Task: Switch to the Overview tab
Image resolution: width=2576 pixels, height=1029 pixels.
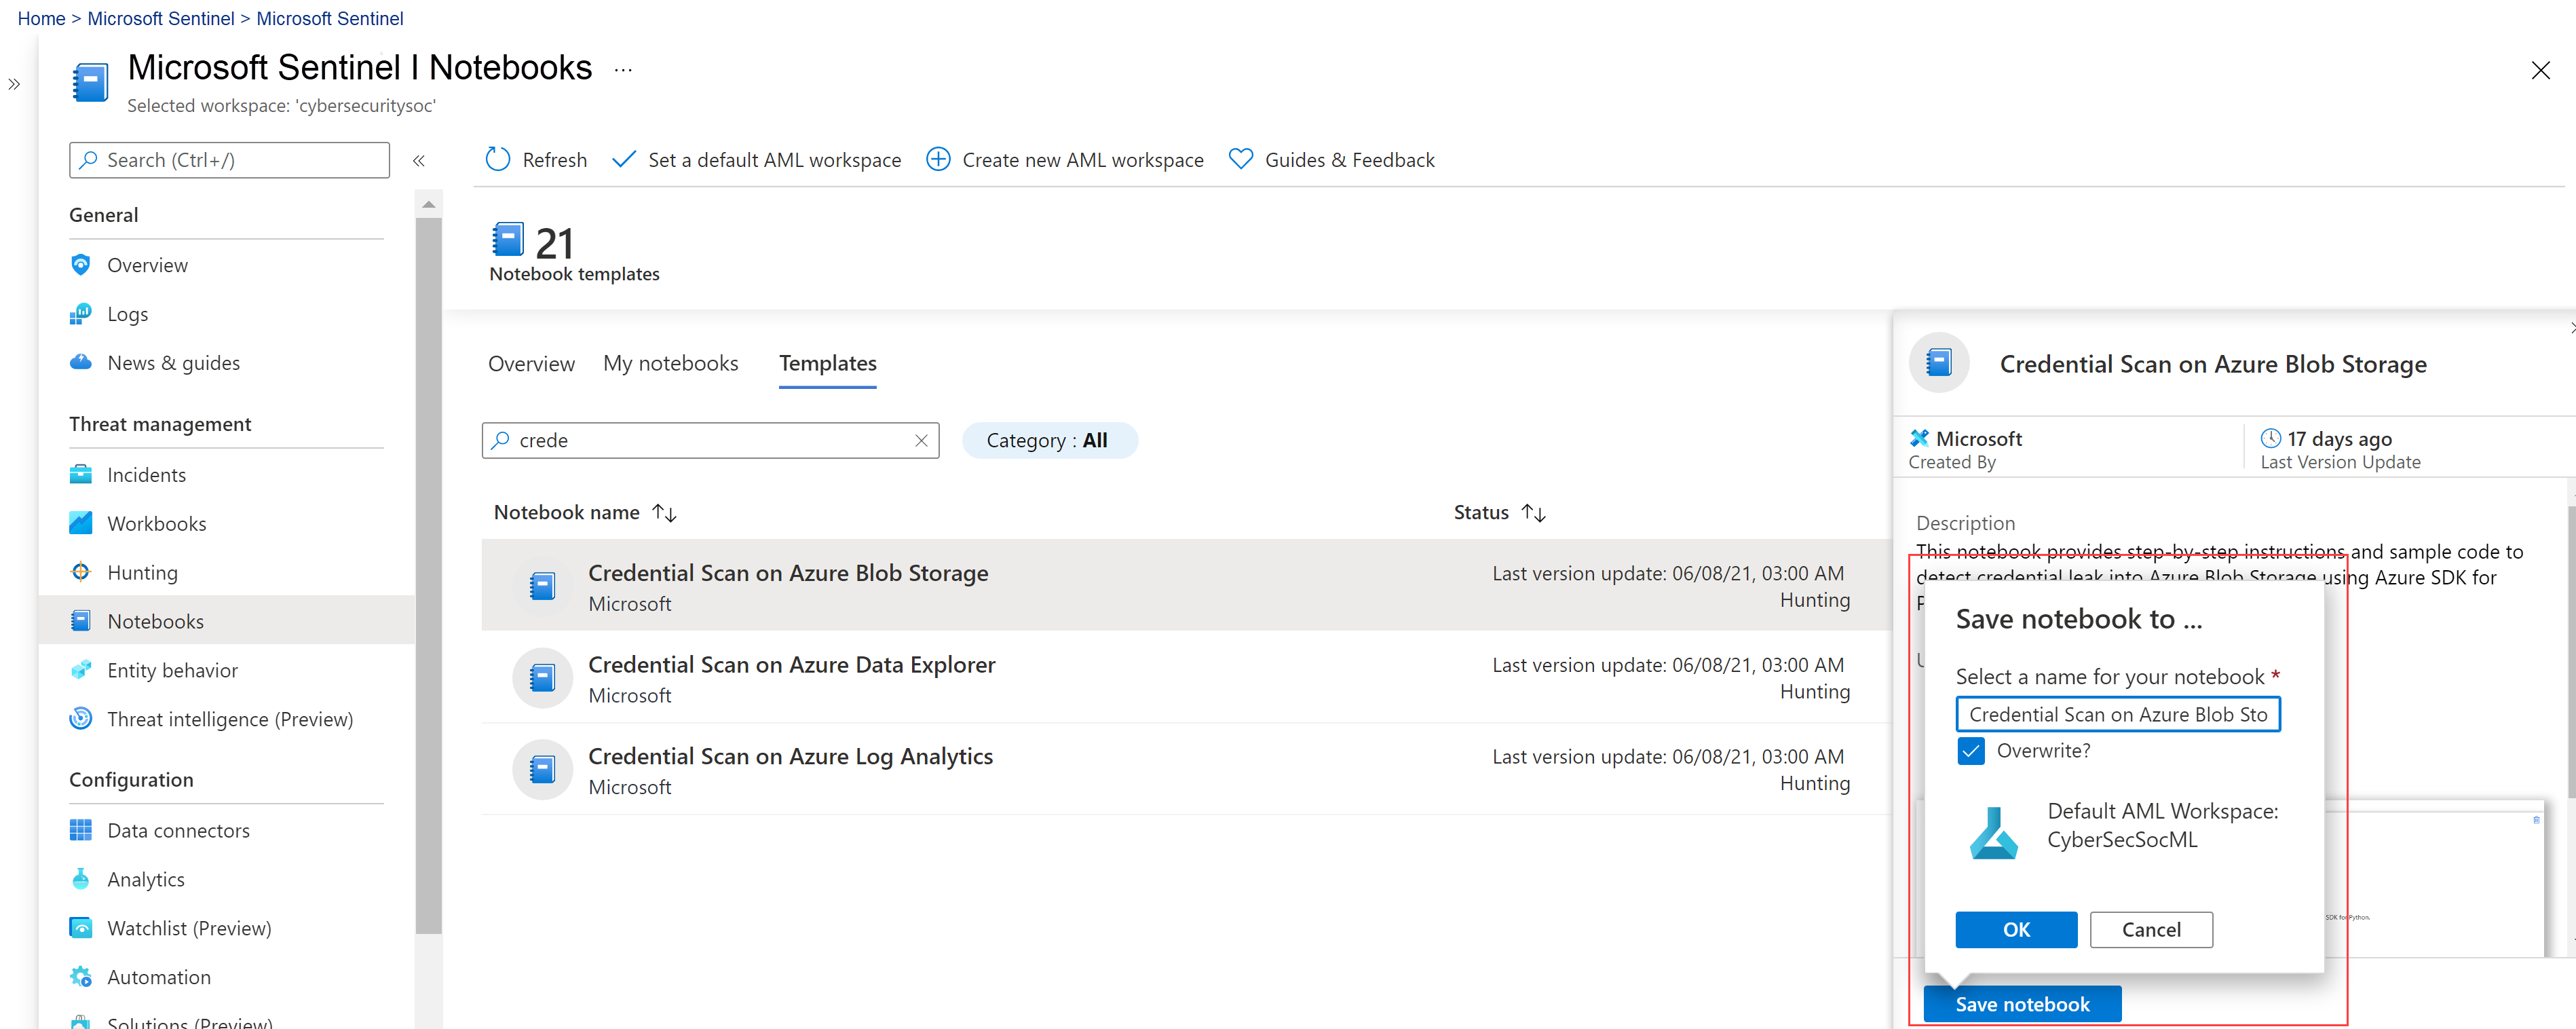Action: [531, 363]
